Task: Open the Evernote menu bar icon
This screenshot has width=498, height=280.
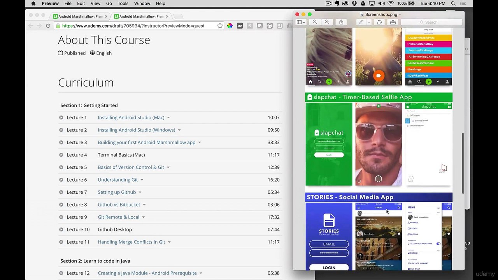Action: point(337,3)
